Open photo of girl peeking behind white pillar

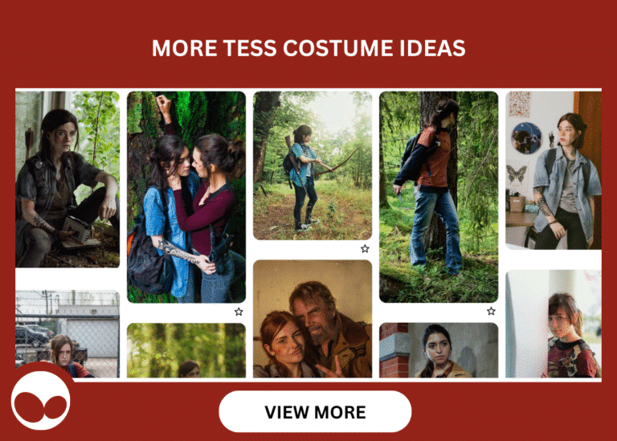coord(554,324)
